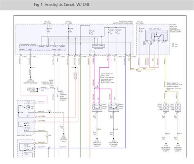Click the Flash To Pass switch box
The height and width of the screenshot is (164, 194).
coord(26,147)
